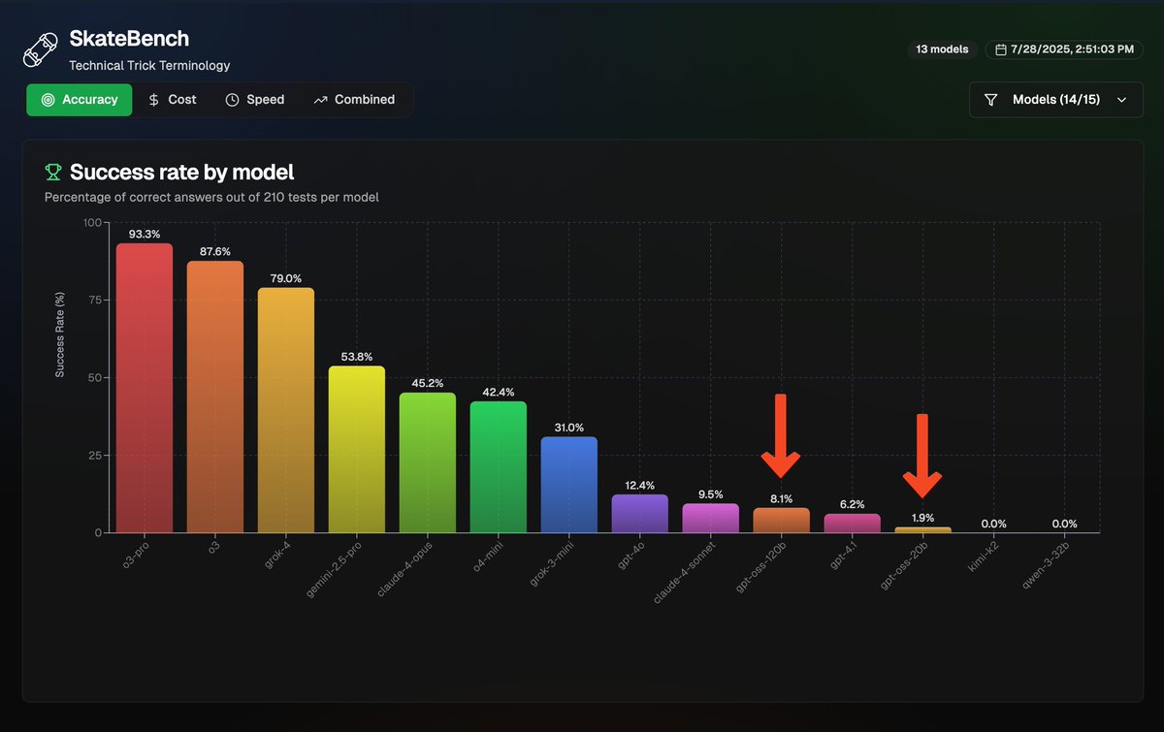Click the blue grok-3-mini bar
Screen dimensions: 1164x732
point(569,485)
